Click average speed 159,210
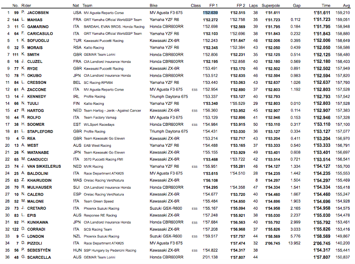This screenshot has height=264, width=355. coord(343,13)
